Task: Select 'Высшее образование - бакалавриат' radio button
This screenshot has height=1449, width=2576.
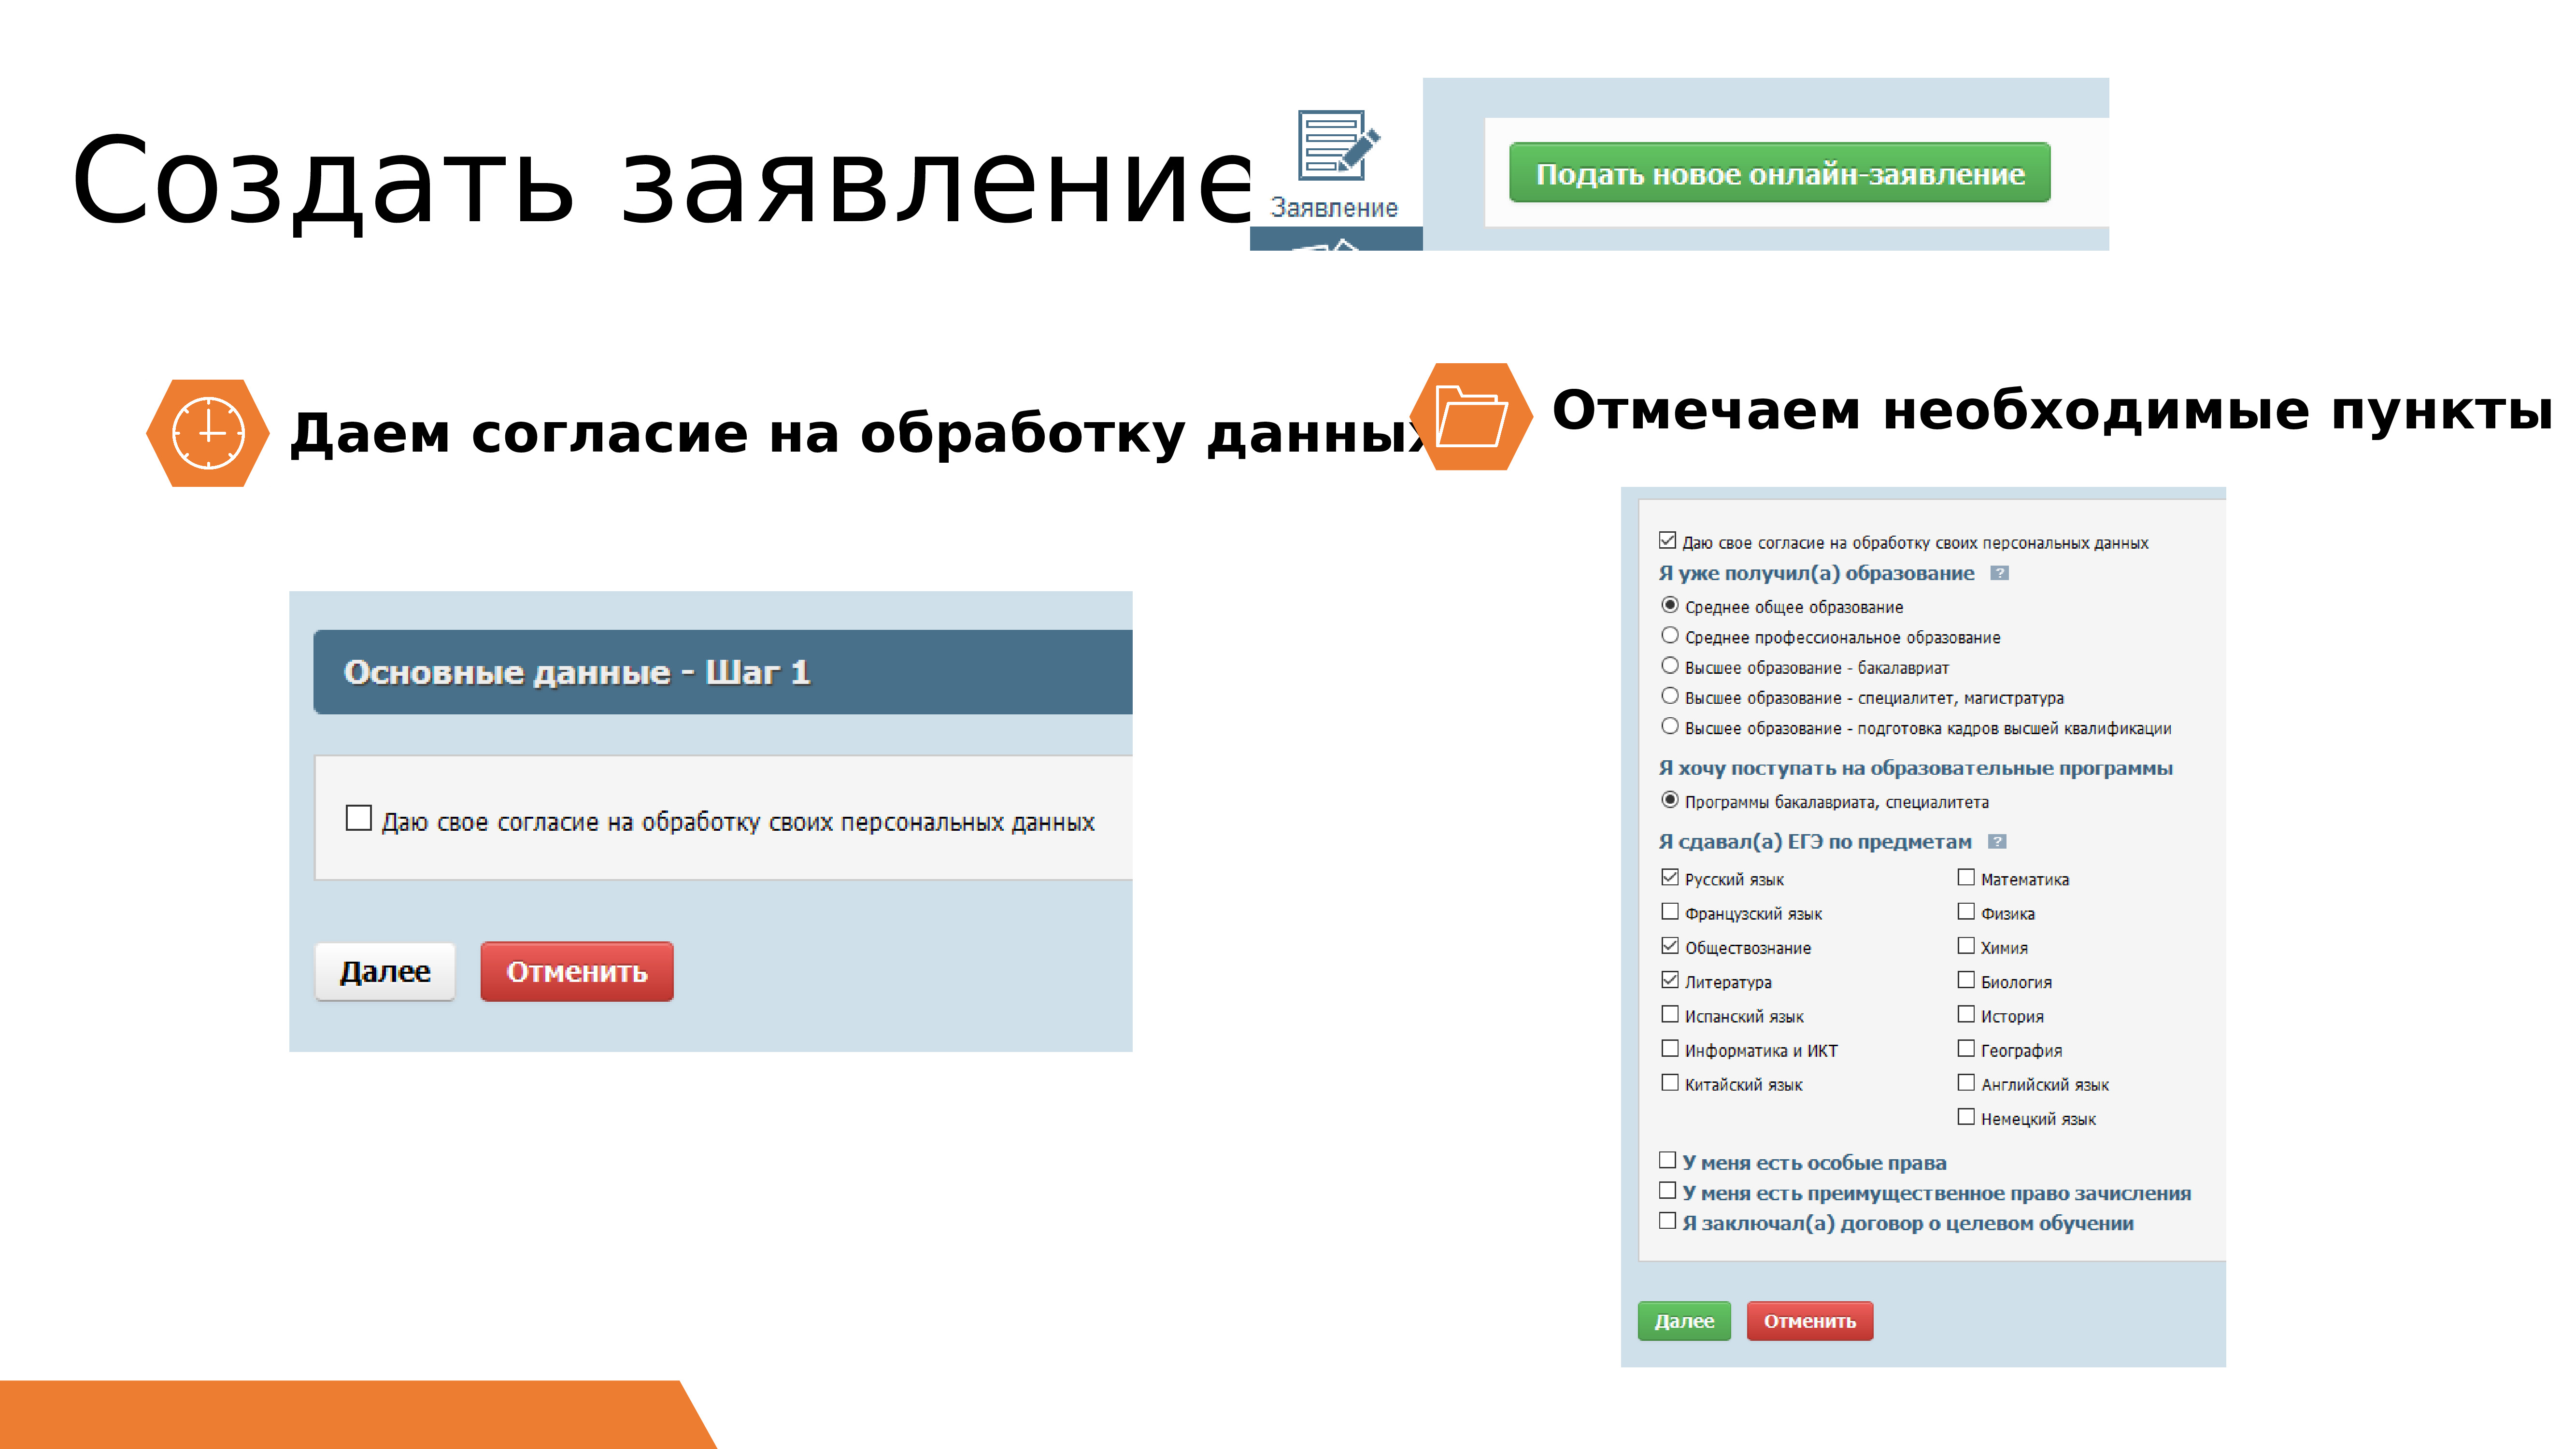Action: pos(1670,665)
